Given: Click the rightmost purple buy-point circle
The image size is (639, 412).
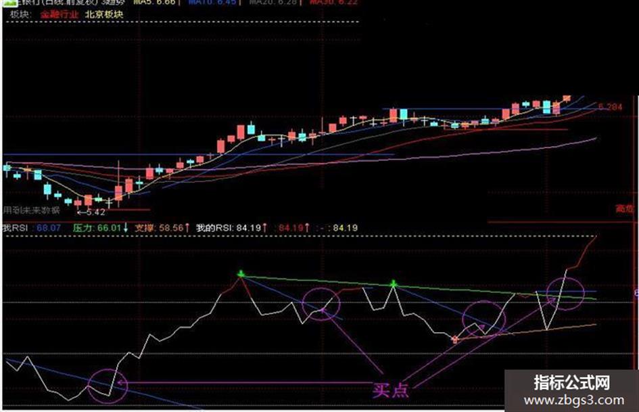Looking at the screenshot, I should click(565, 293).
